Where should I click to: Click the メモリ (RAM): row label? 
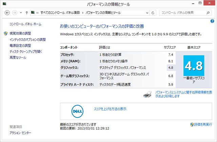[x=71, y=61]
